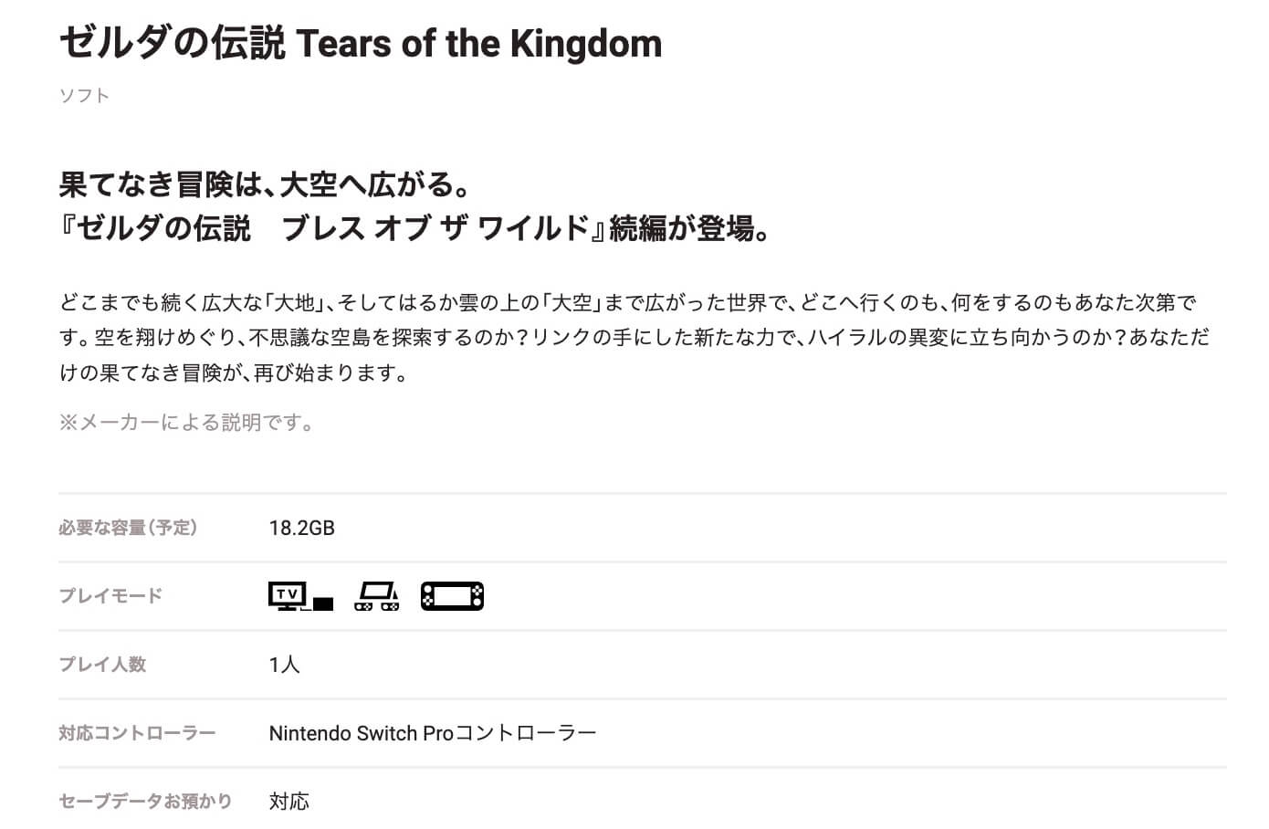Click the game description paragraph

point(634,337)
